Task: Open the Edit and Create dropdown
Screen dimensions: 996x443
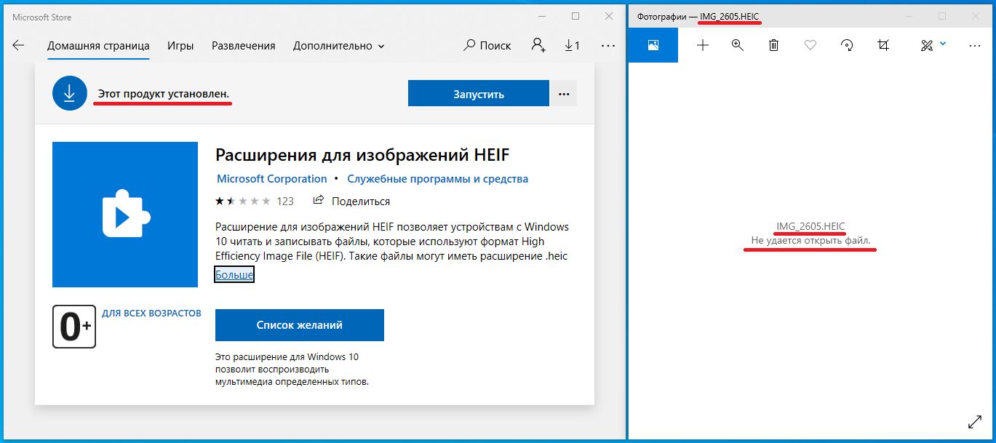Action: point(933,45)
